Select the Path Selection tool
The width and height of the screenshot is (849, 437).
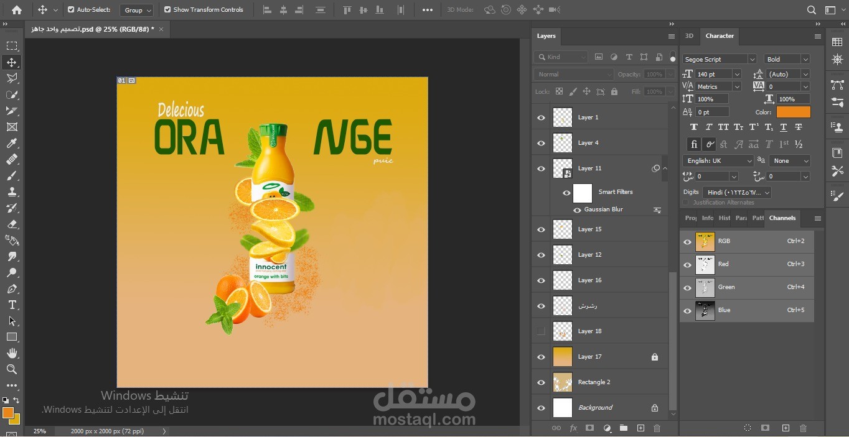point(12,321)
